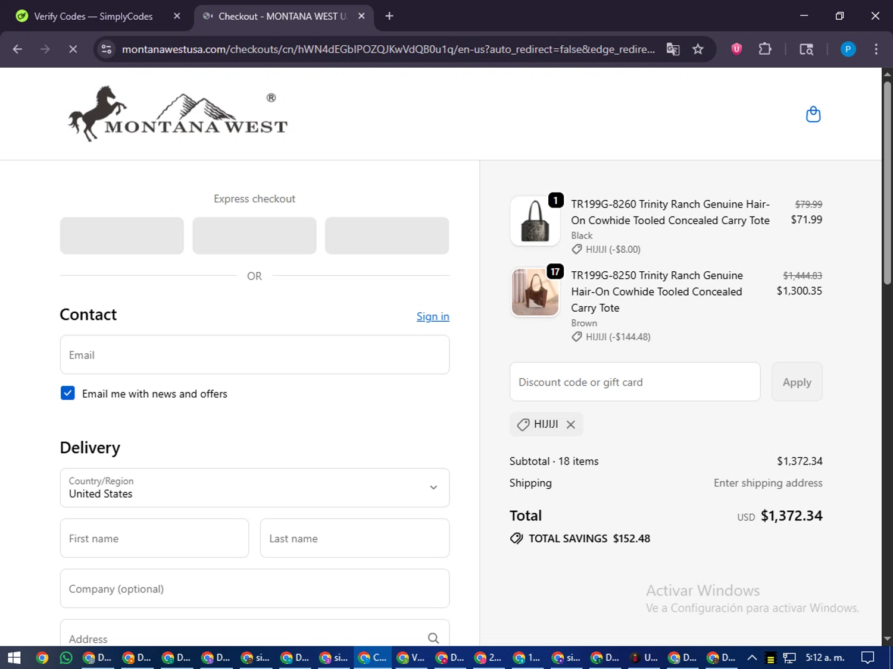Show hidden system tray icons

click(752, 658)
